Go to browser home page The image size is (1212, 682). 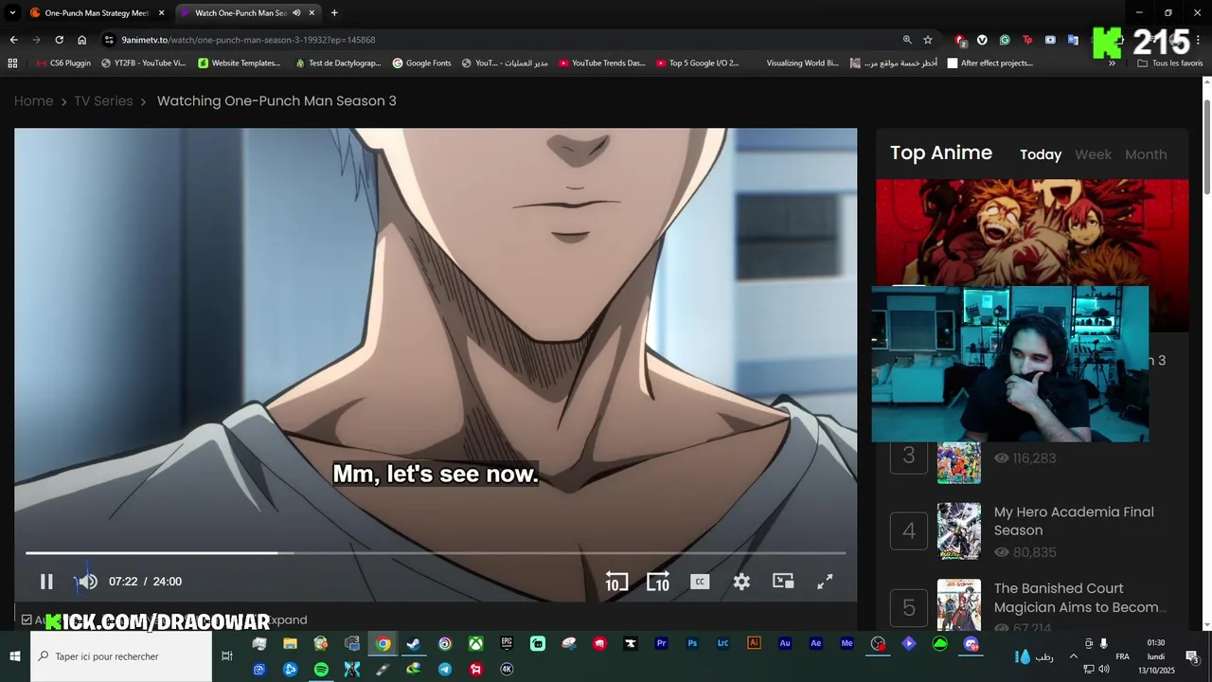[x=81, y=40]
